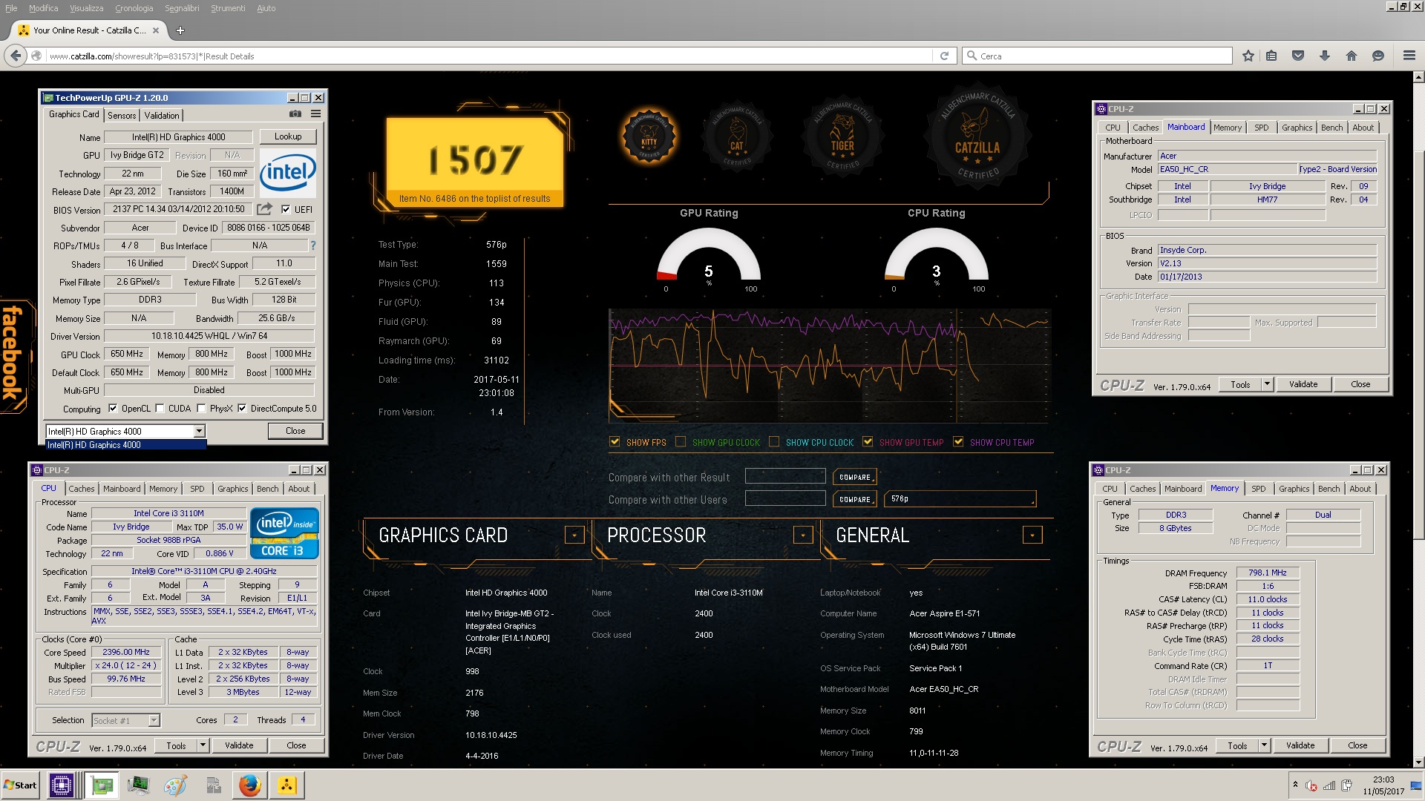Click the browser back arrow button

pos(16,56)
